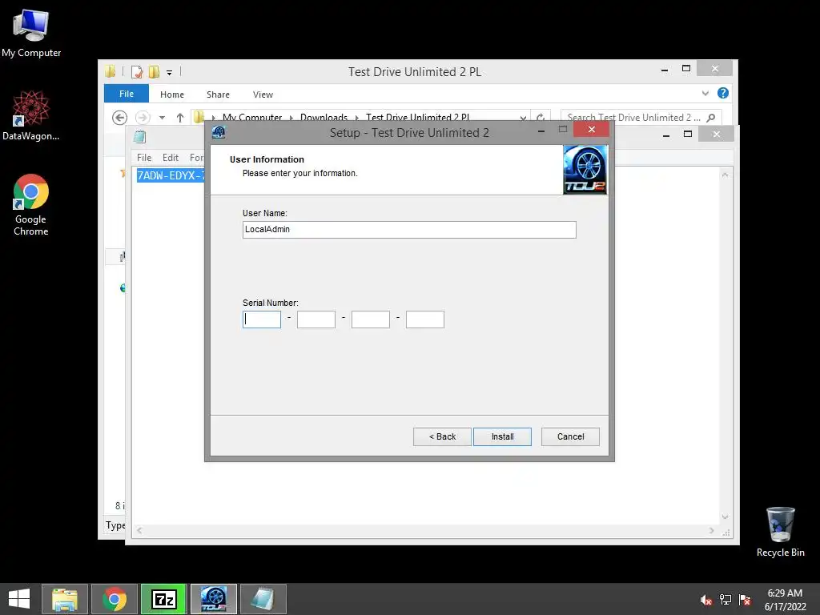Expand the Explorer ribbon chevron
Viewport: 820px width, 615px height.
705,94
